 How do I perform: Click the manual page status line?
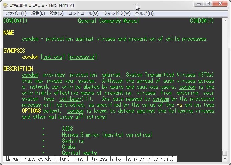[90, 159]
